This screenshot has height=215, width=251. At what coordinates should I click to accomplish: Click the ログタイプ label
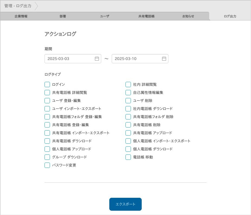53,74
